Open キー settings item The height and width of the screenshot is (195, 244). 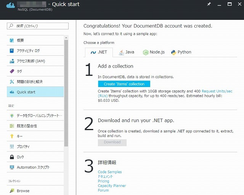[35, 136]
